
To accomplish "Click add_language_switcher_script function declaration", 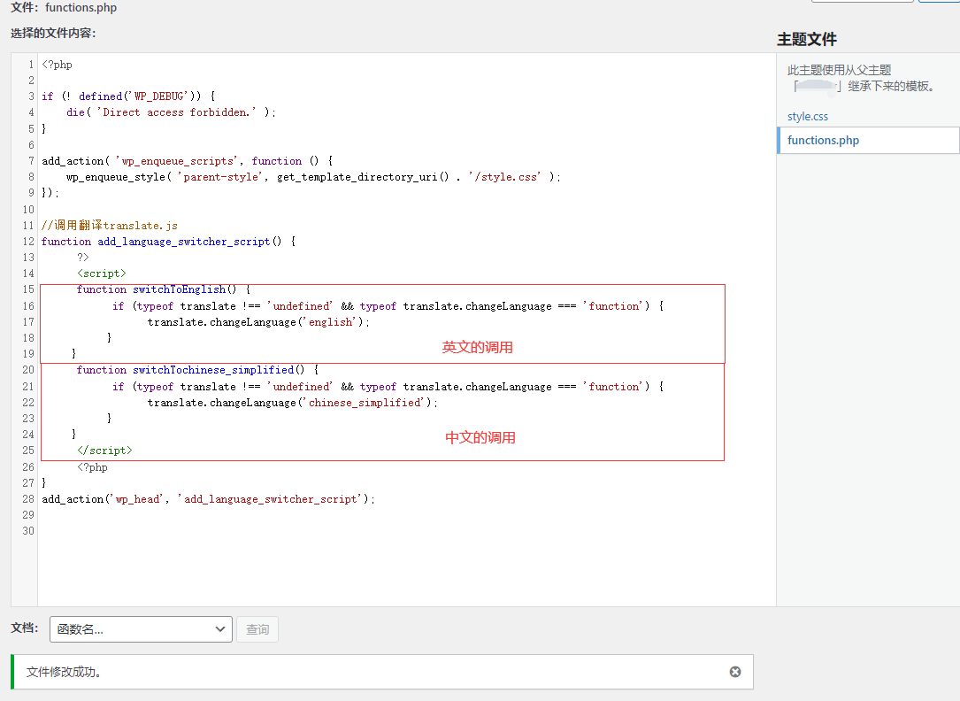I will click(183, 242).
